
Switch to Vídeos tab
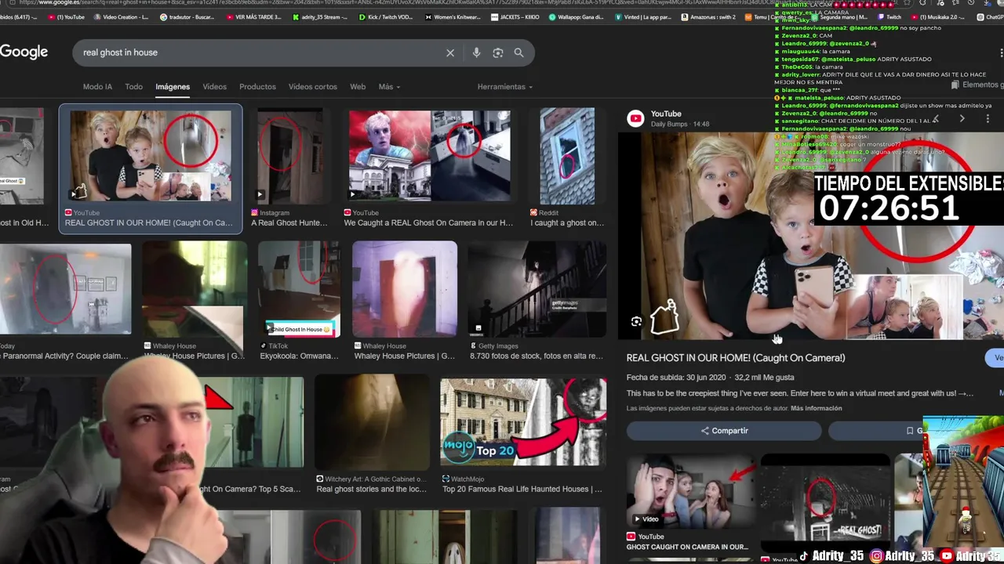click(214, 87)
